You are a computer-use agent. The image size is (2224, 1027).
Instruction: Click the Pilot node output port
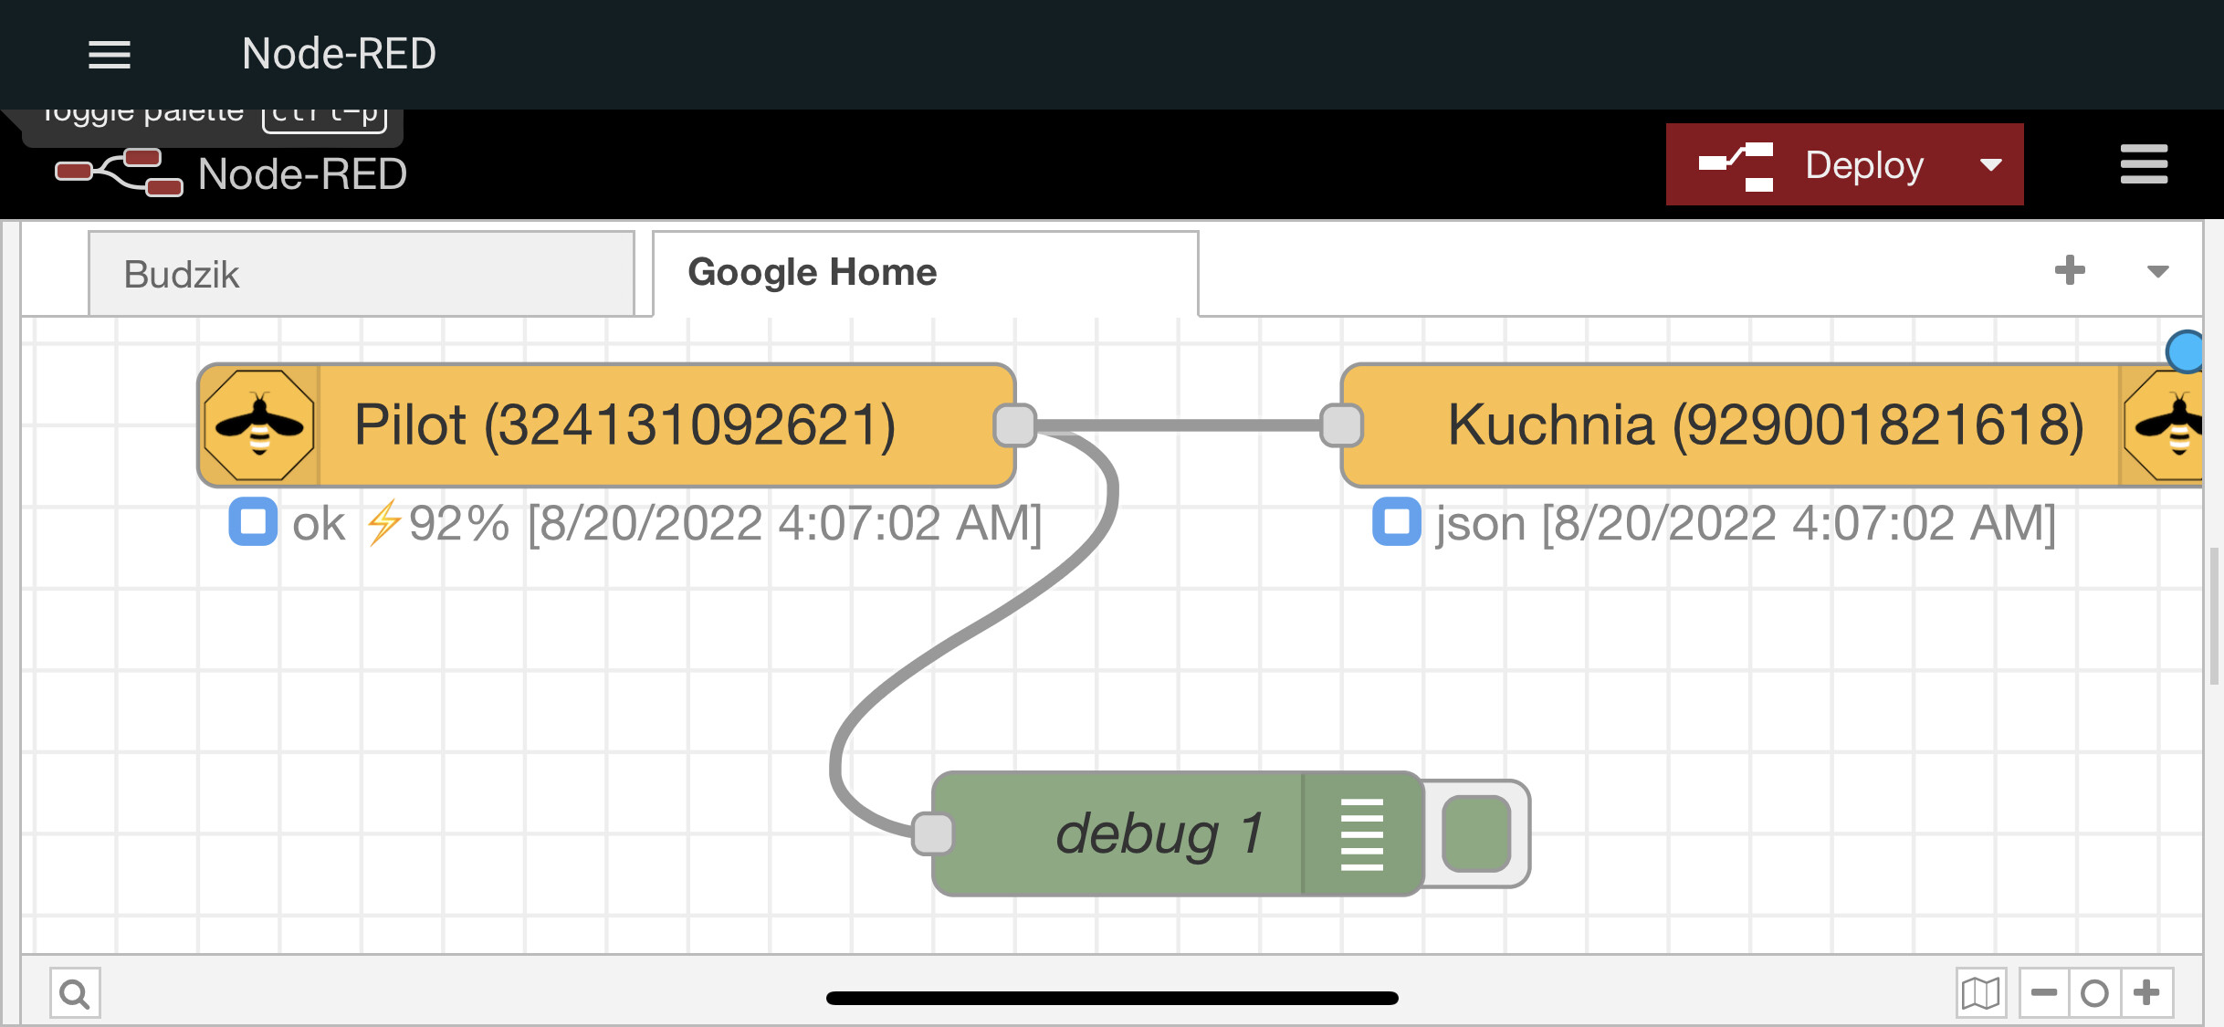coord(1015,425)
